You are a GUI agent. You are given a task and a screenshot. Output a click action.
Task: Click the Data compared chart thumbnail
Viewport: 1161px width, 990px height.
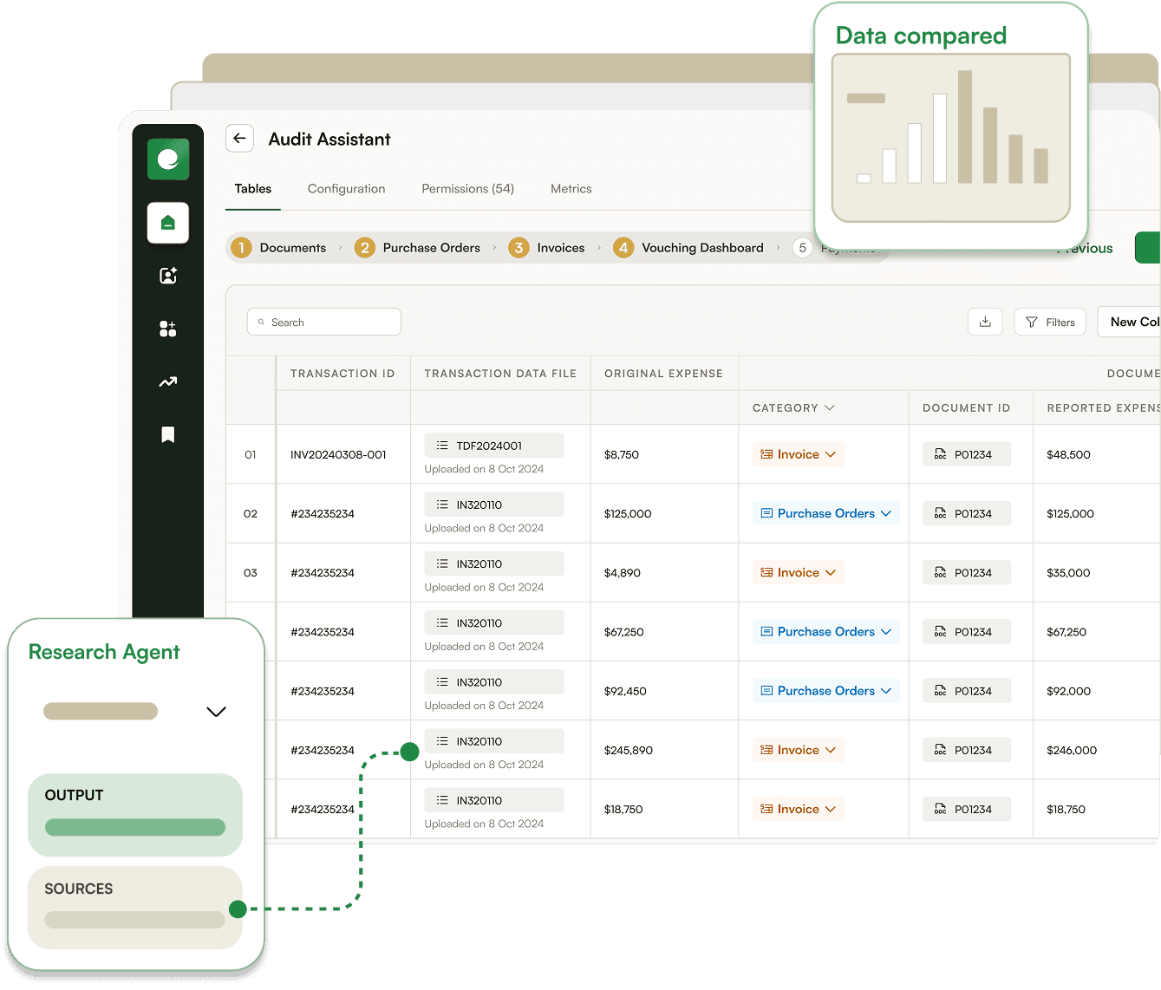click(951, 138)
